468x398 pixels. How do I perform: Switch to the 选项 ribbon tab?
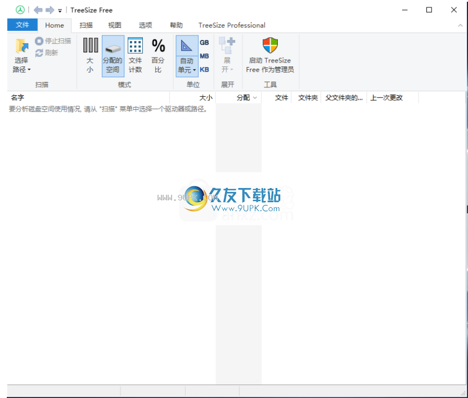pos(145,25)
